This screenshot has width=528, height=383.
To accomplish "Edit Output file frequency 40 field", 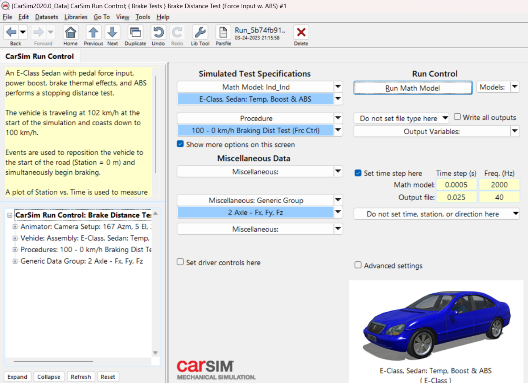I will tap(499, 197).
